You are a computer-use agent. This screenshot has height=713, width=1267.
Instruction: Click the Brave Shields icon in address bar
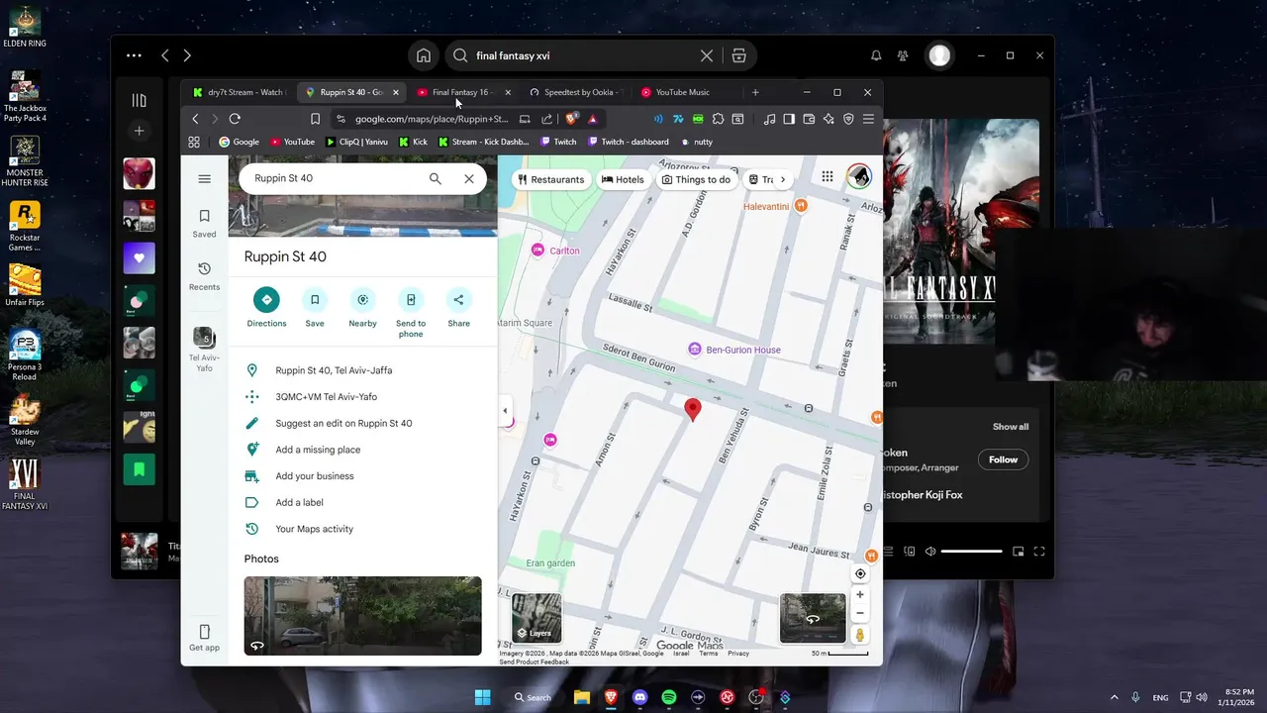point(571,119)
